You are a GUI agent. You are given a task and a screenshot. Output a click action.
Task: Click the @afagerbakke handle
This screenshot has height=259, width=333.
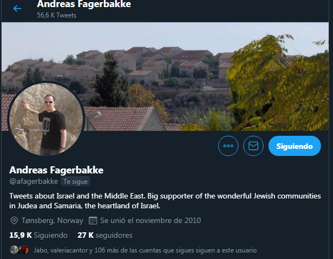click(x=33, y=181)
